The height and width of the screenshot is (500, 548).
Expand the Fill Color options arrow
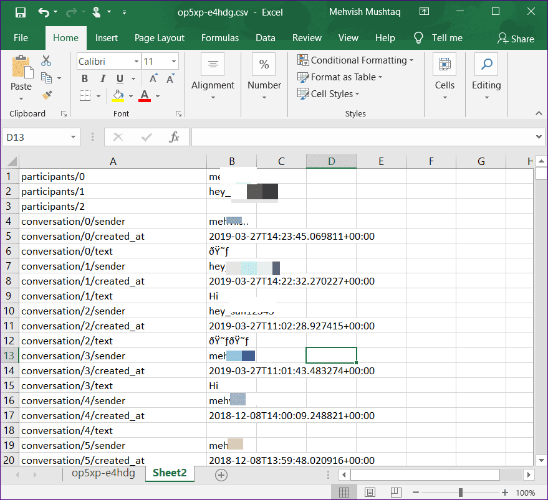tap(131, 96)
